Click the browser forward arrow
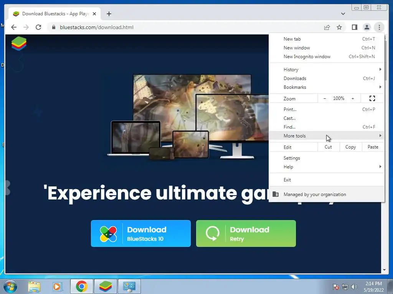Image resolution: width=393 pixels, height=294 pixels. (26, 27)
